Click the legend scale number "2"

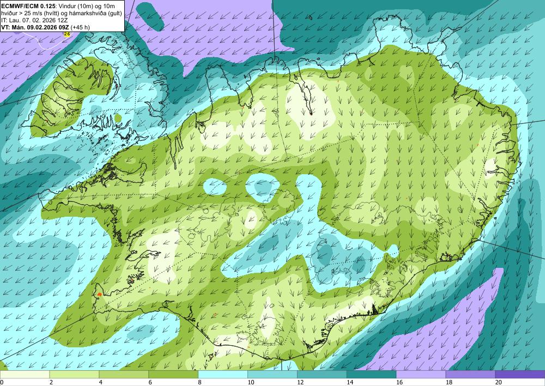51,382
